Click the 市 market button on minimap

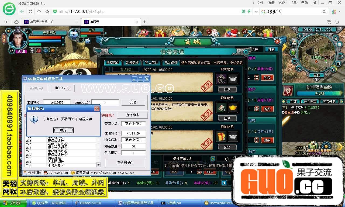tap(339, 44)
